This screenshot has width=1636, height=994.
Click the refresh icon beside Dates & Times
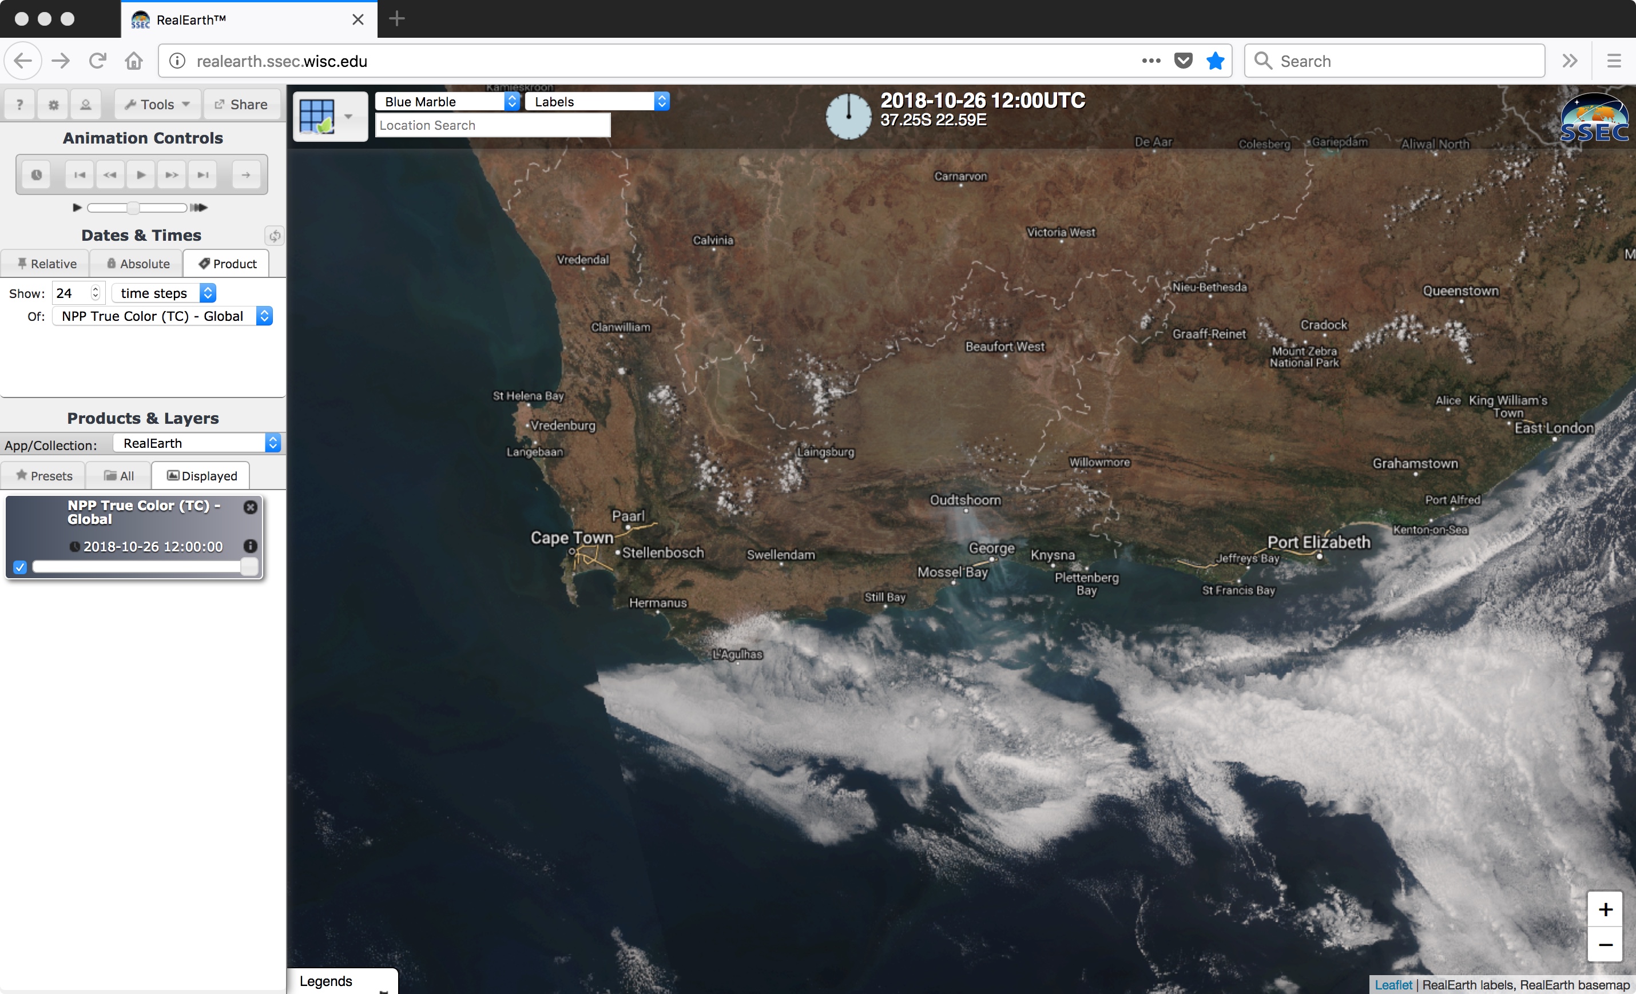click(274, 235)
